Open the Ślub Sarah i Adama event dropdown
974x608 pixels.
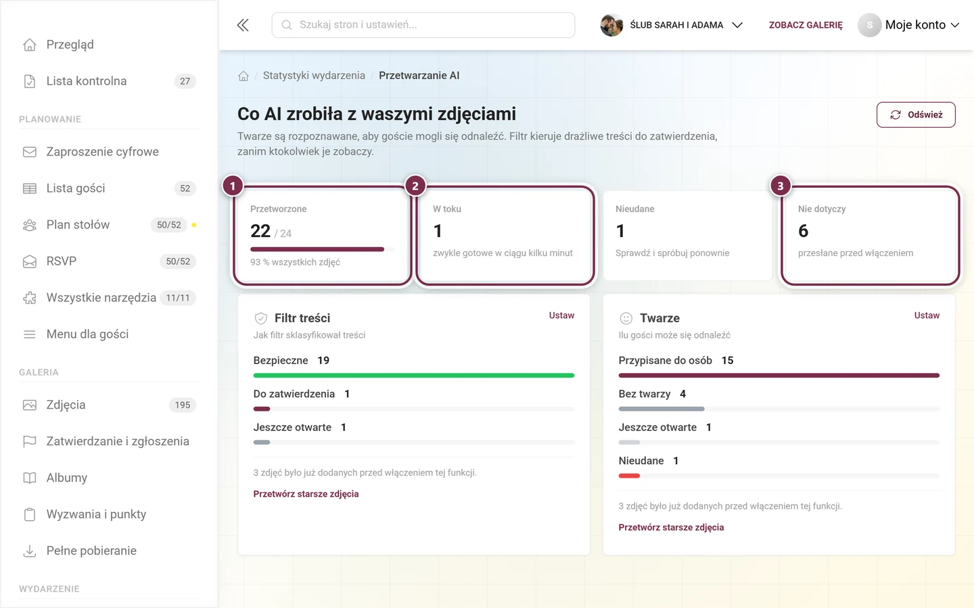click(x=672, y=25)
